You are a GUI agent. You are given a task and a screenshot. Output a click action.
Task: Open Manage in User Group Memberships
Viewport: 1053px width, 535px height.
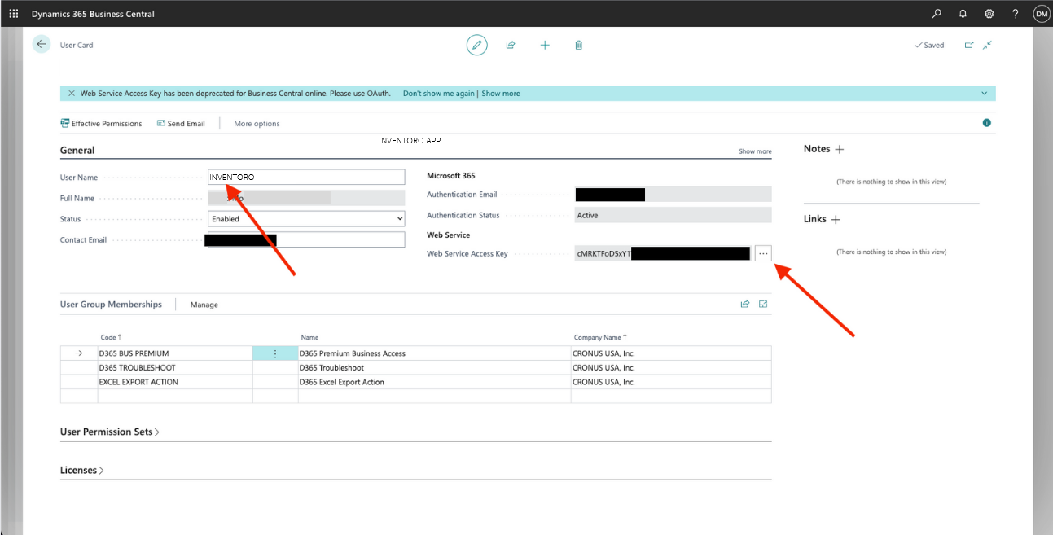tap(204, 305)
